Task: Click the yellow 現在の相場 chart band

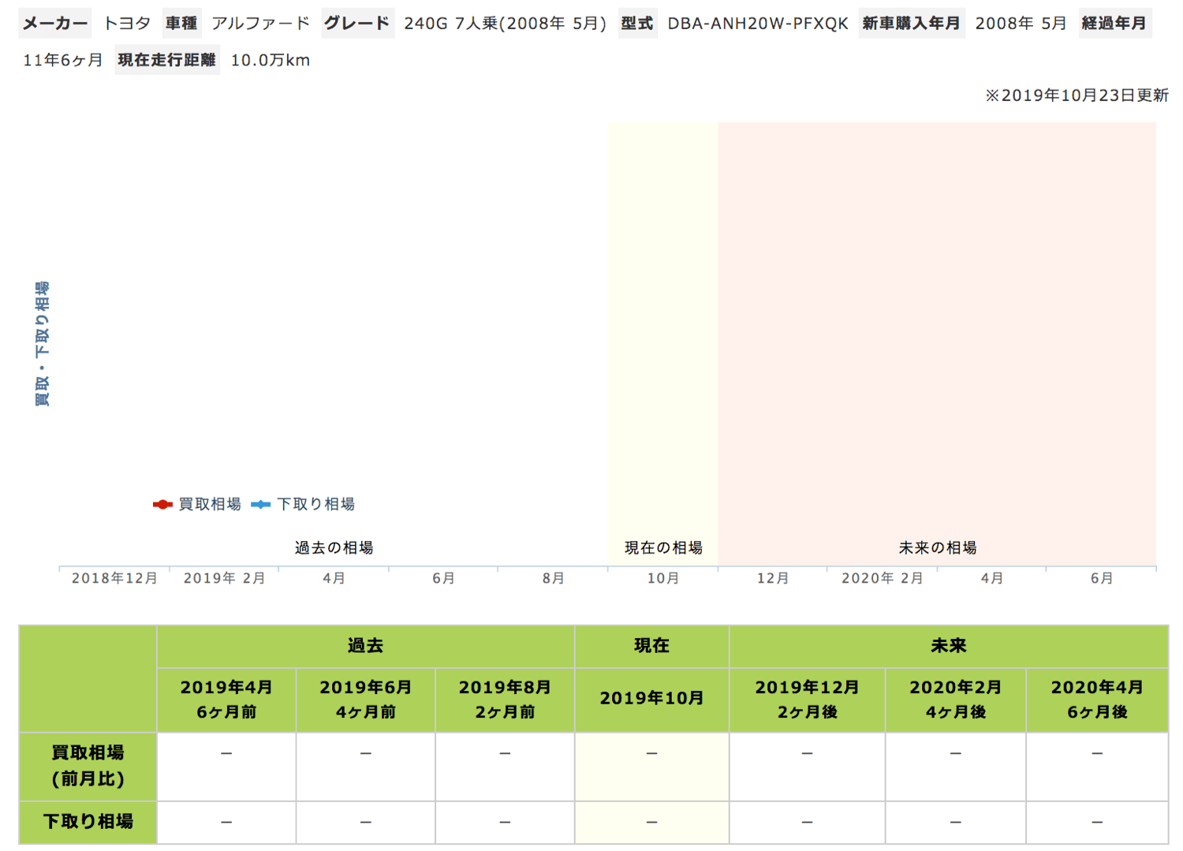Action: tap(662, 331)
